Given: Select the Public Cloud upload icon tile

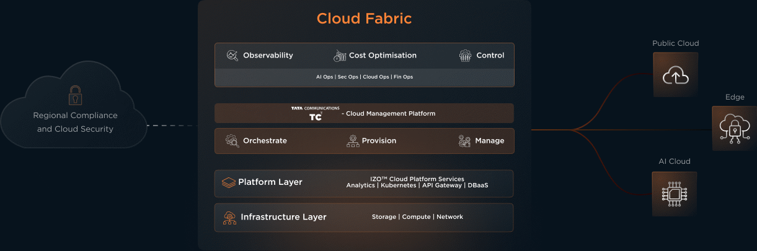Looking at the screenshot, I should [x=676, y=74].
